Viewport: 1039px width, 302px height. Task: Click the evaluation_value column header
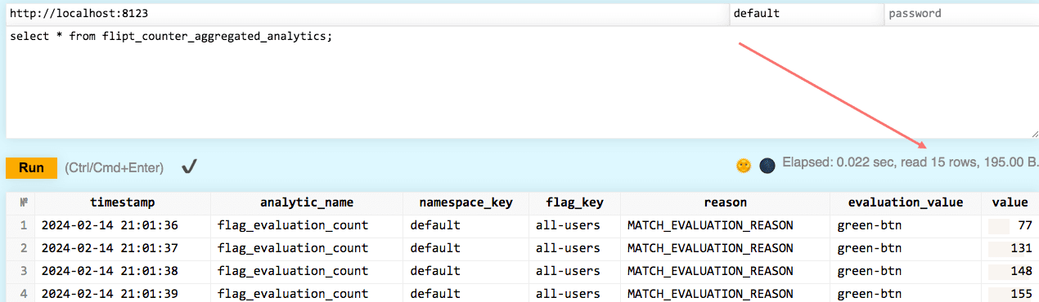[906, 202]
